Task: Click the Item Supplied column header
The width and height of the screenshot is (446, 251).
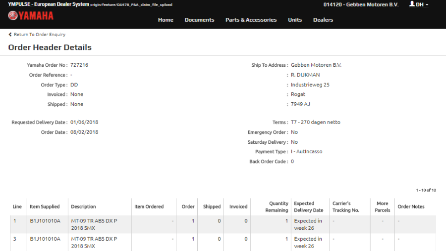Action: (45, 207)
